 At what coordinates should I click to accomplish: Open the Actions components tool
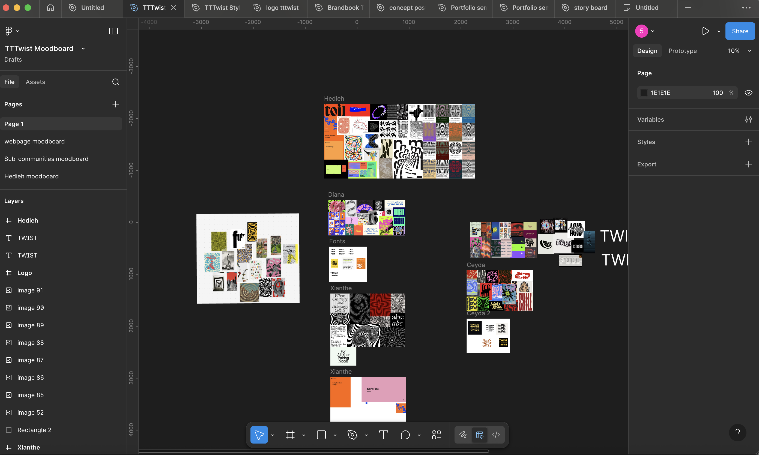(436, 435)
